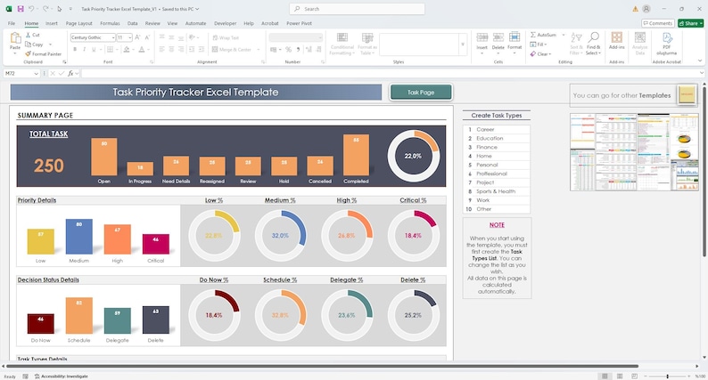Click the Search box in title bar

point(357,9)
